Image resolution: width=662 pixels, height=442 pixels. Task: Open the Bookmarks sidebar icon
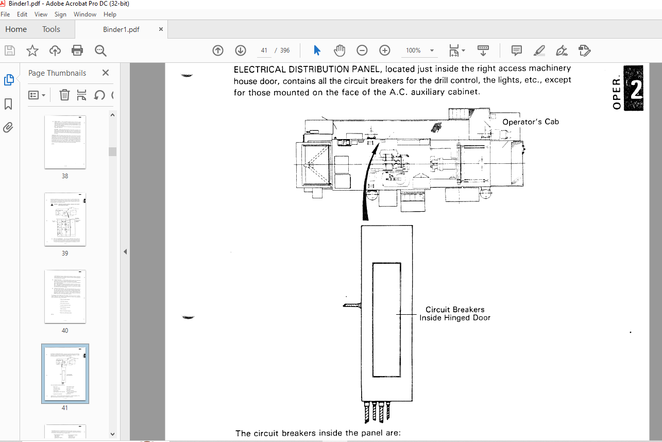9,104
